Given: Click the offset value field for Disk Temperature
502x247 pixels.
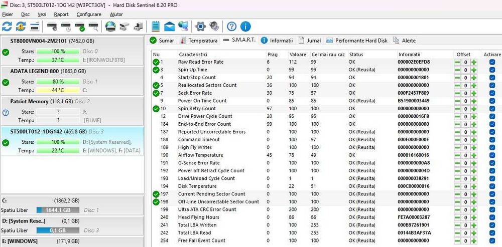Looking at the screenshot, I should (466, 186).
